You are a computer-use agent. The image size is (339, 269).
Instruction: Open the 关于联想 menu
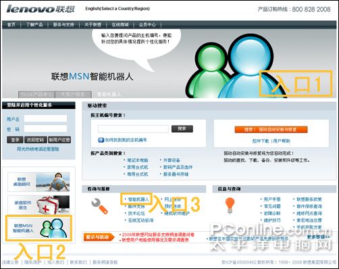click(93, 24)
